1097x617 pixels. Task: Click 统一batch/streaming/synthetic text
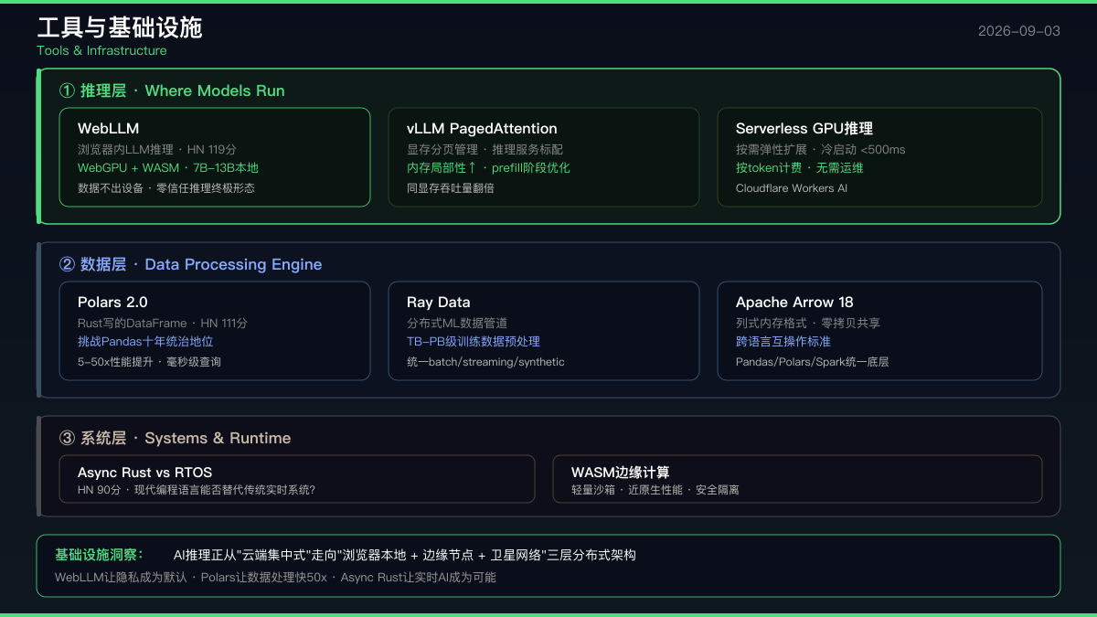pos(485,362)
